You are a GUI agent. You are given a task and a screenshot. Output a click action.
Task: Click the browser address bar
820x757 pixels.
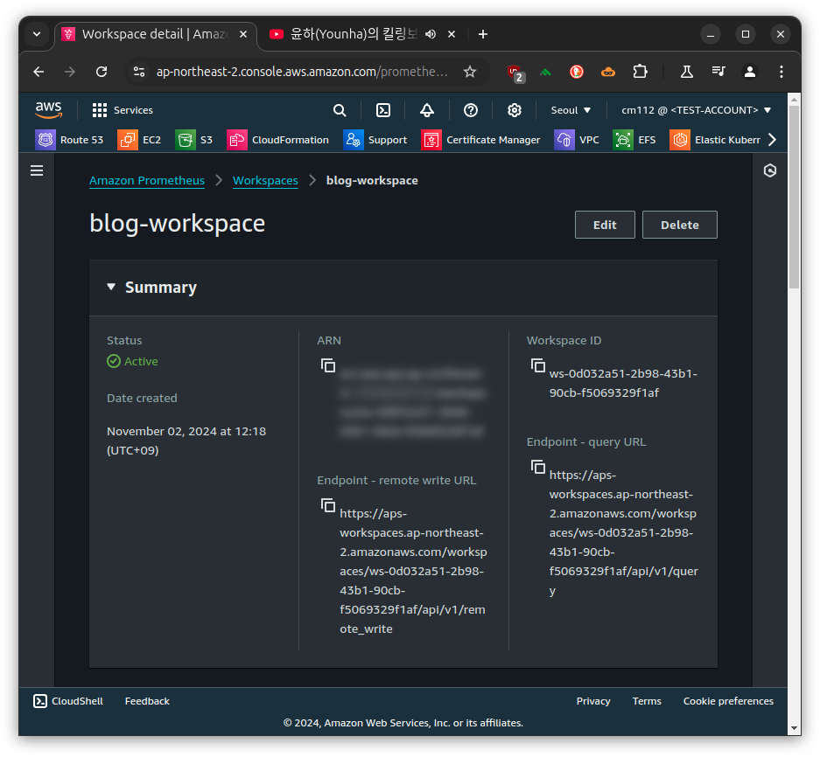[x=302, y=72]
